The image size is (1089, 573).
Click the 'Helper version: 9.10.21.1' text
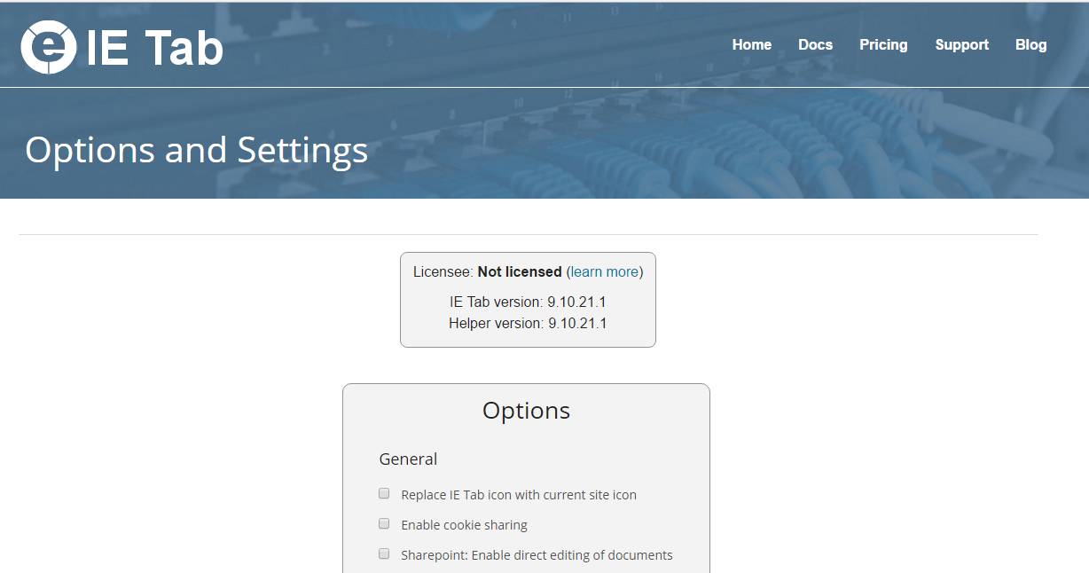(528, 323)
